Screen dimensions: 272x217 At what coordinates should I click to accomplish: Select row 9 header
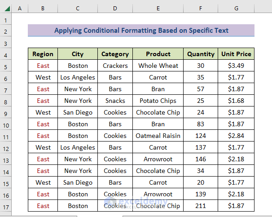(x=6, y=113)
